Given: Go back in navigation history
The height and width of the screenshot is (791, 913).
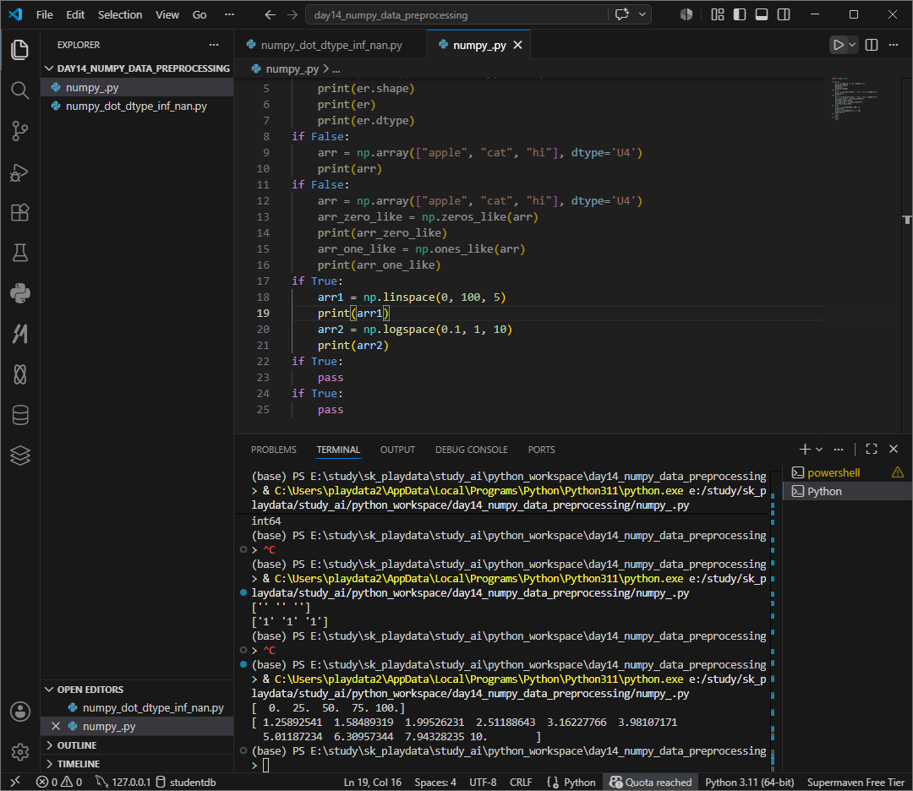Looking at the screenshot, I should coord(271,14).
